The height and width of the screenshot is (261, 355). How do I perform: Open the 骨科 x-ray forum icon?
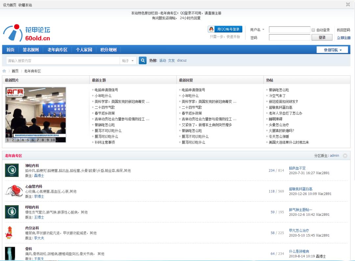click(x=10, y=253)
